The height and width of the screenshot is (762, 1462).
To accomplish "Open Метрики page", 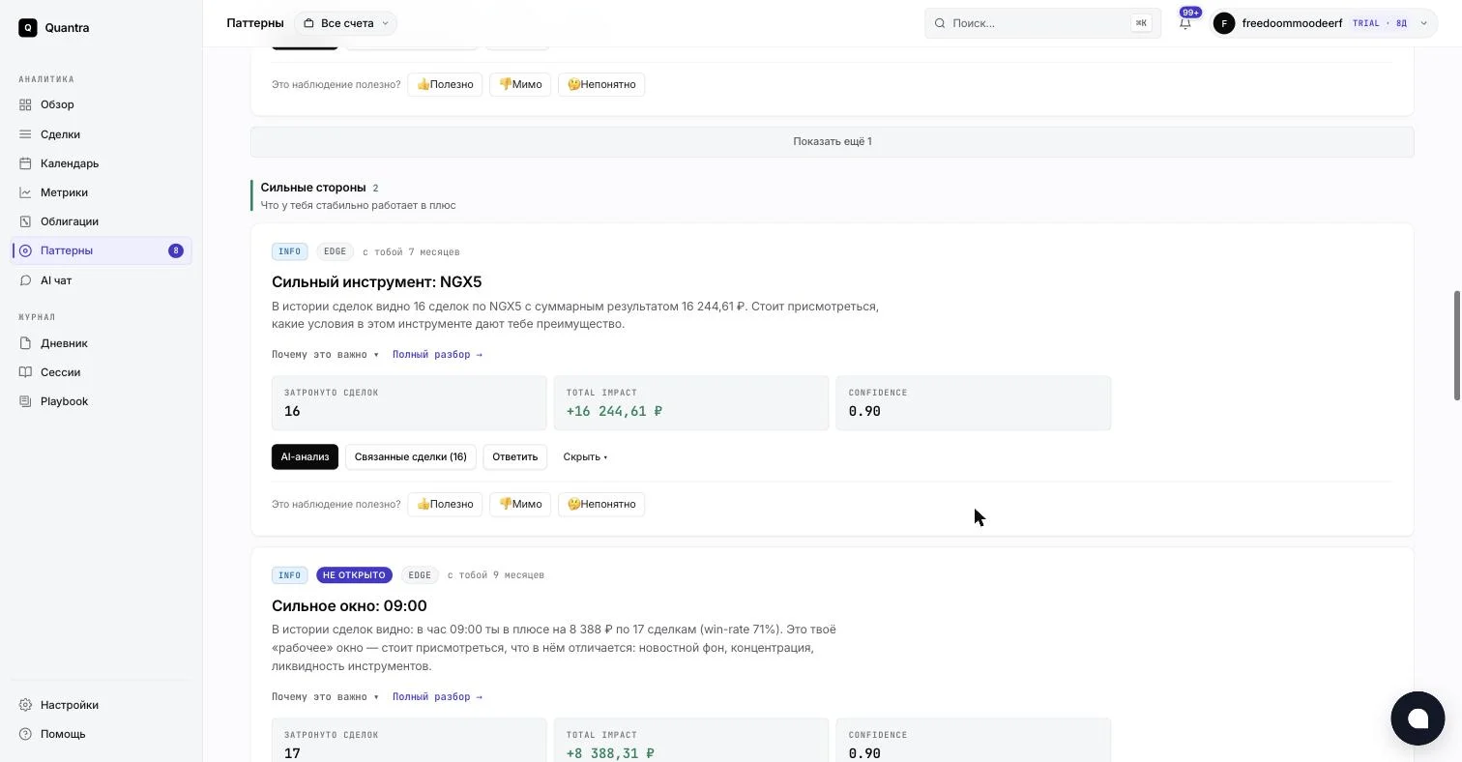I will (102, 192).
